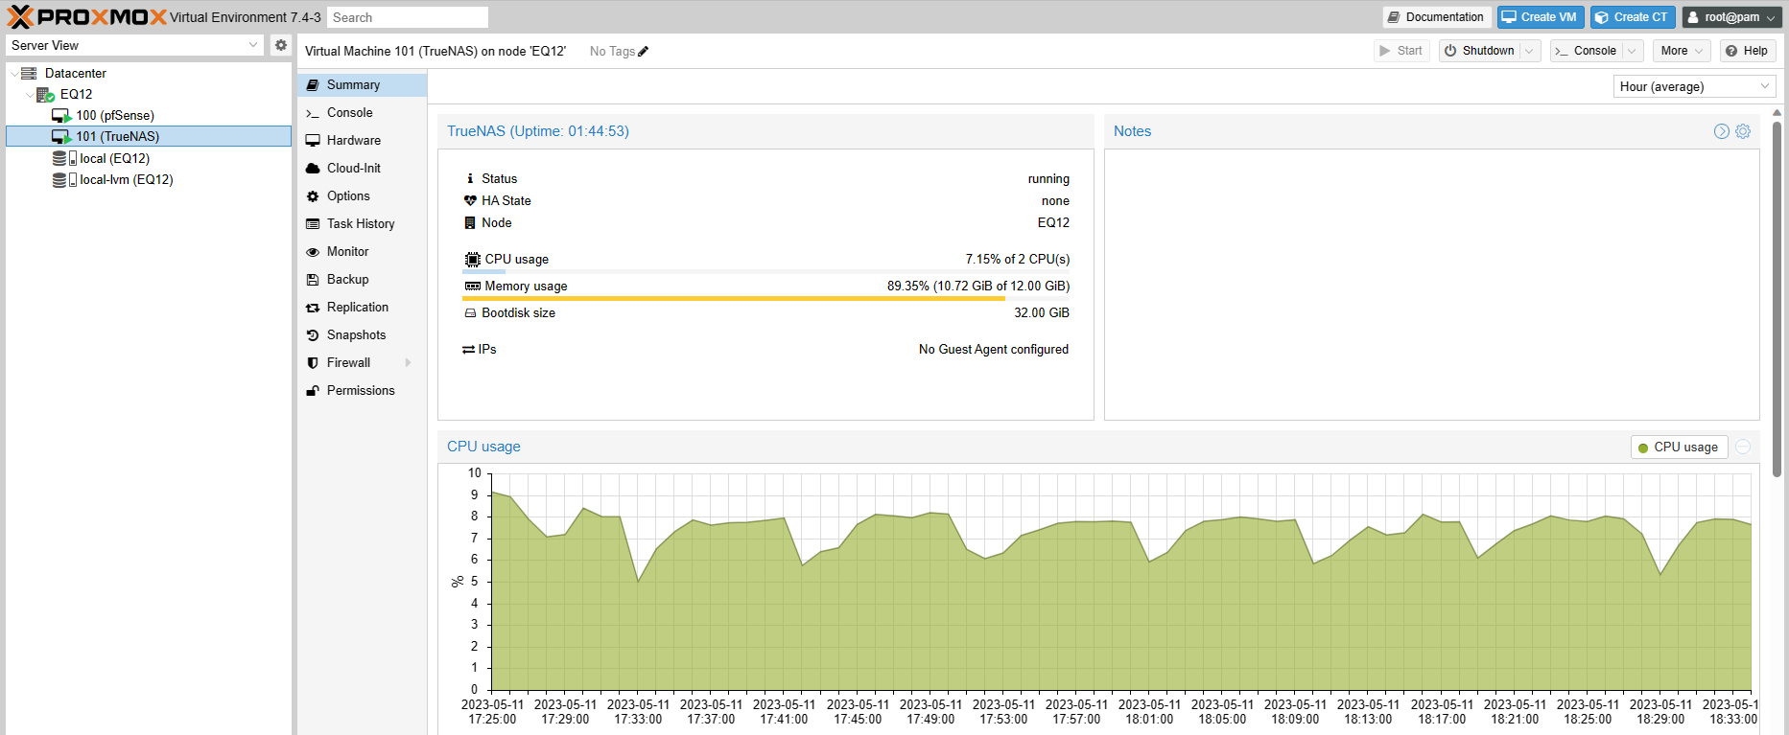
Task: Open the Shutdown dropdown arrow
Action: tap(1530, 51)
